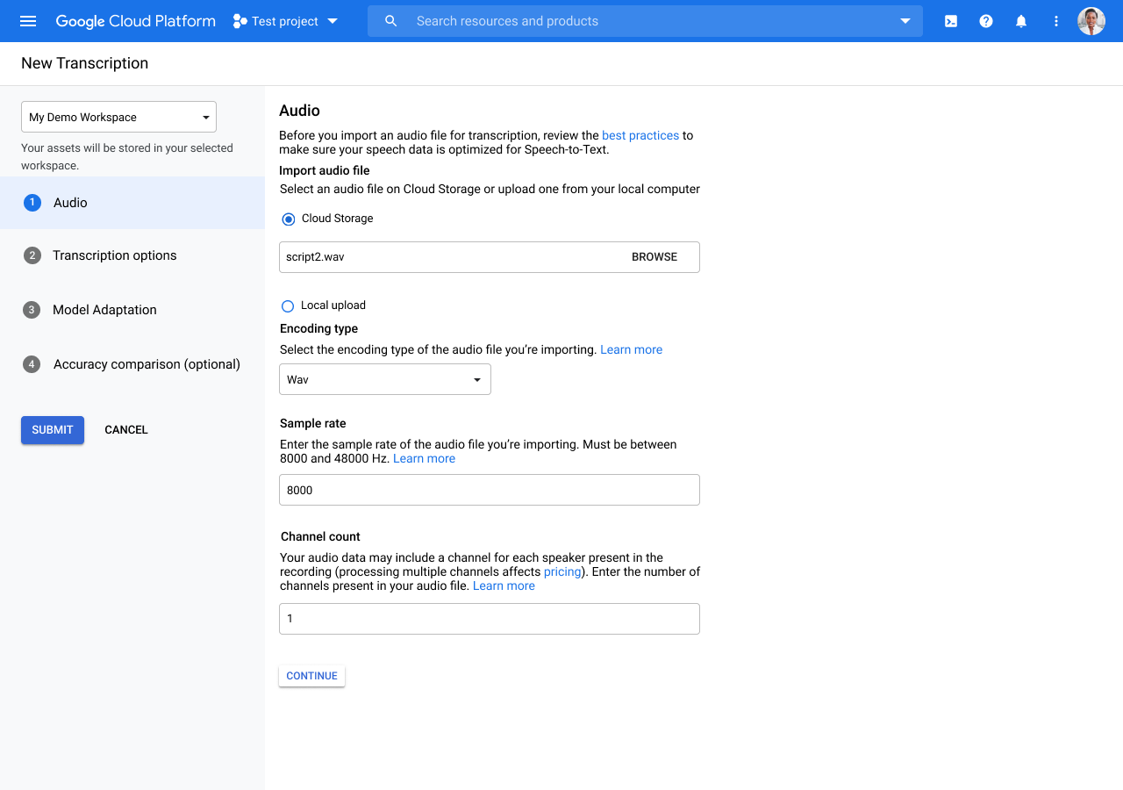Click the BROWSE button
This screenshot has height=790, width=1123.
tap(654, 257)
